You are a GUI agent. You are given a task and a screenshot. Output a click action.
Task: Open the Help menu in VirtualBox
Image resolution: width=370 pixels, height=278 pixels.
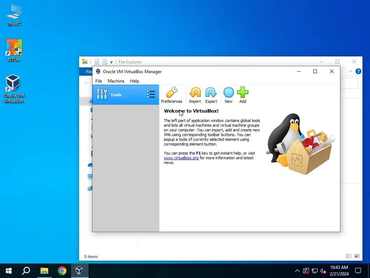pyautogui.click(x=134, y=81)
